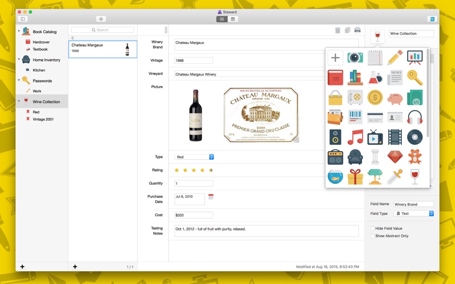Open the Purchase Date calendar picker
This screenshot has width=455, height=284.
coord(211,197)
